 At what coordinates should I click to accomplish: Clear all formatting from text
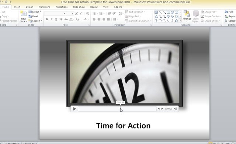click(x=87, y=14)
